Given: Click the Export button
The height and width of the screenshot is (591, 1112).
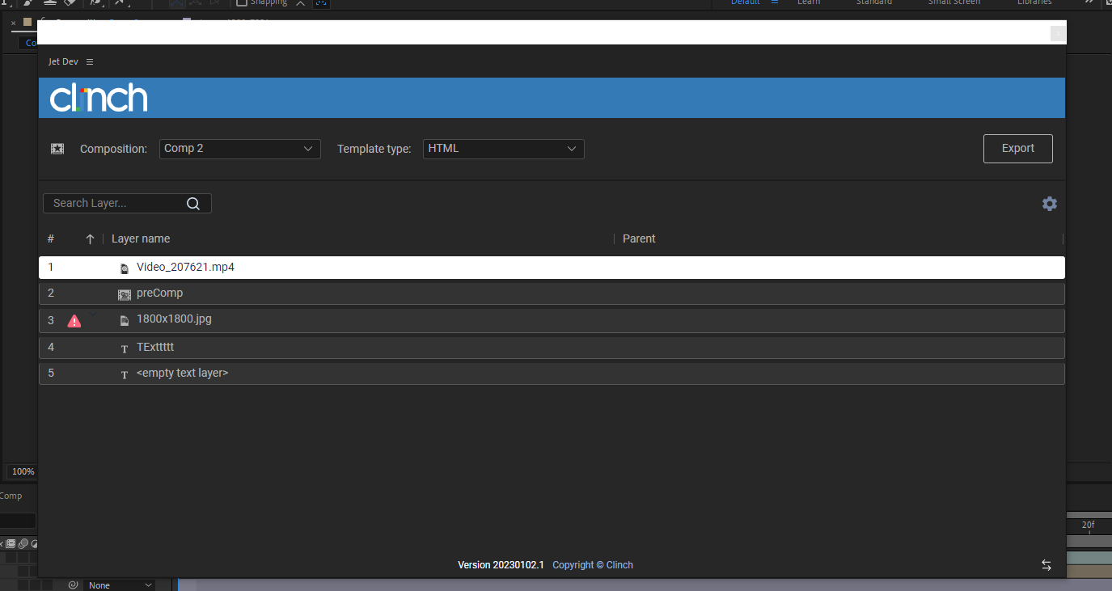Looking at the screenshot, I should 1018,149.
